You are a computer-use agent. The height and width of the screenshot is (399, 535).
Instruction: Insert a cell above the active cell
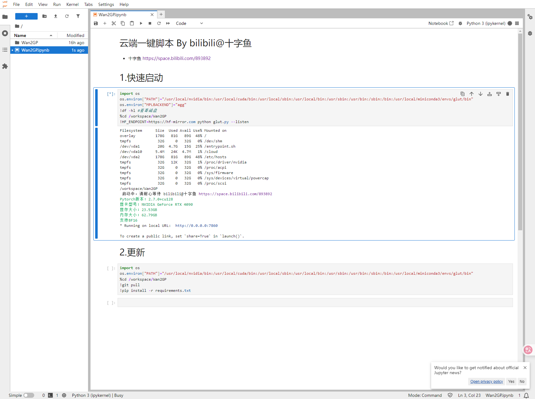(490, 94)
